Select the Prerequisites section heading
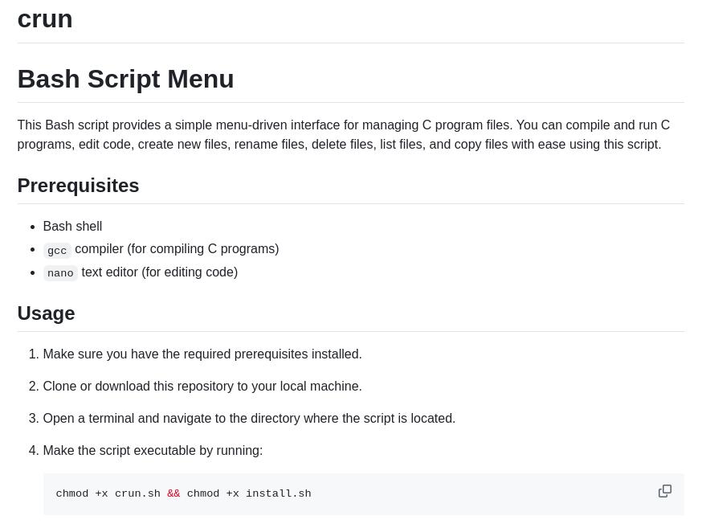The width and height of the screenshot is (702, 528). [x=78, y=186]
